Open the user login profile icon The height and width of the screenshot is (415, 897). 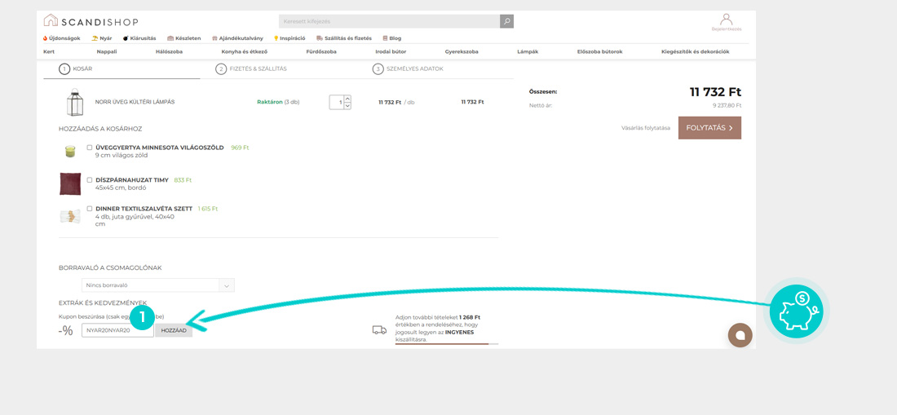click(x=726, y=20)
